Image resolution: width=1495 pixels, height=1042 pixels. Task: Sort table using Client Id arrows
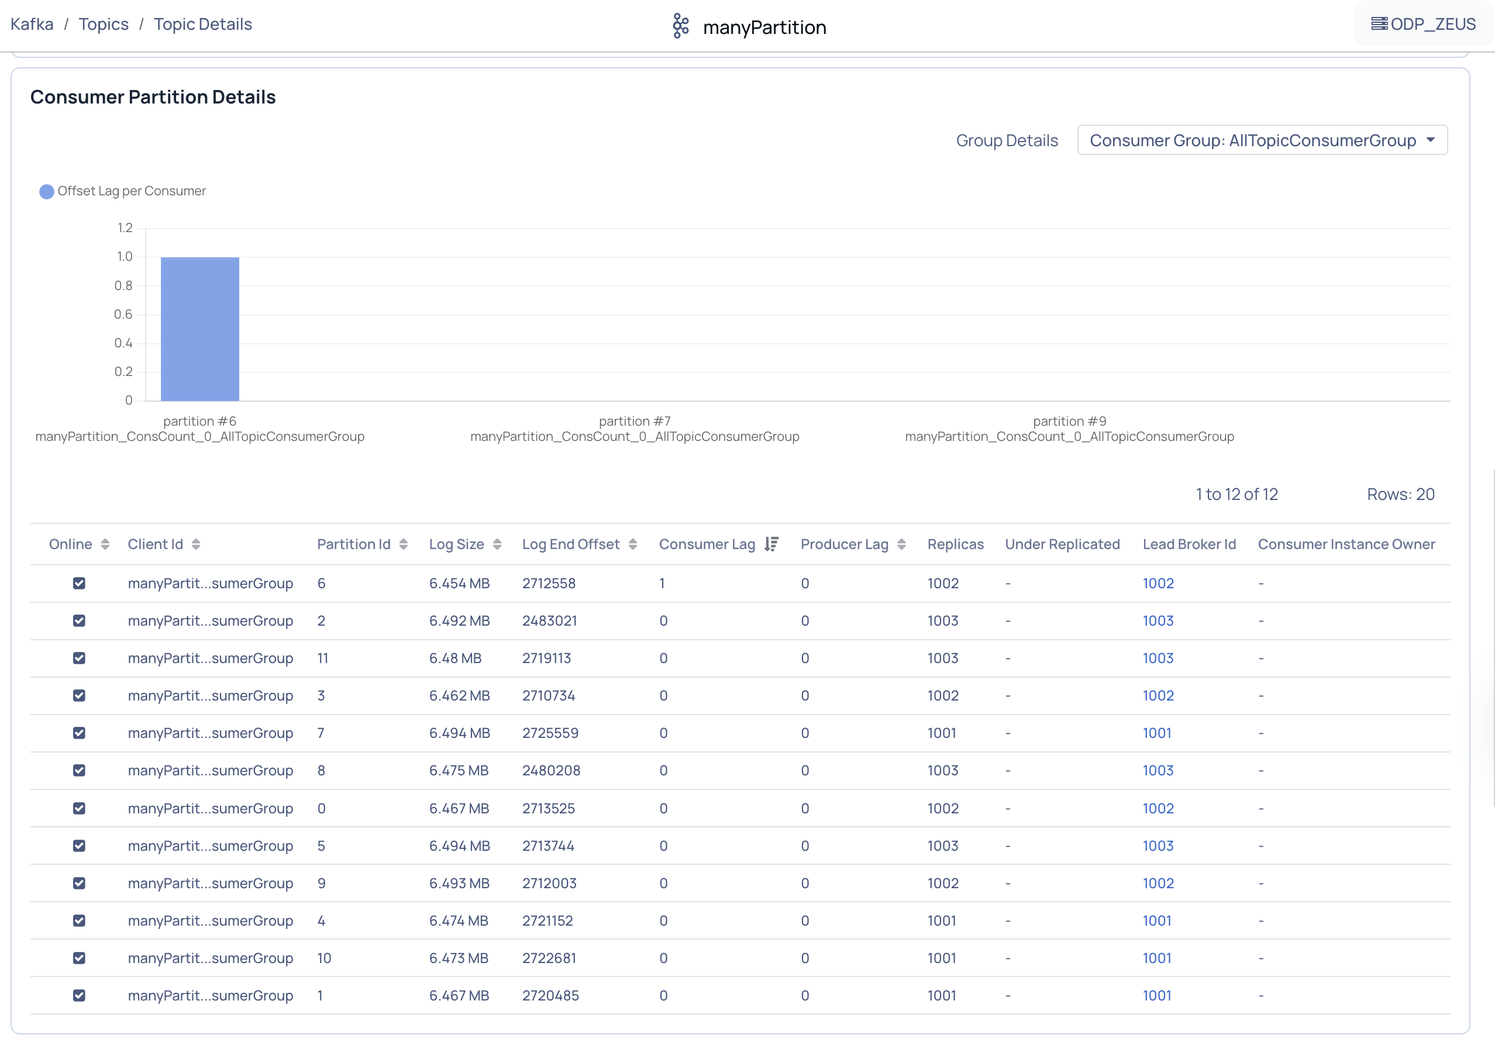pyautogui.click(x=196, y=544)
